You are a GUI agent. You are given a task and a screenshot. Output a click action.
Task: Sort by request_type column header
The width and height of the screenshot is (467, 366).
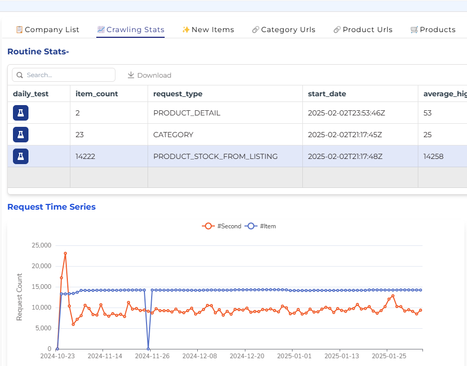[178, 94]
